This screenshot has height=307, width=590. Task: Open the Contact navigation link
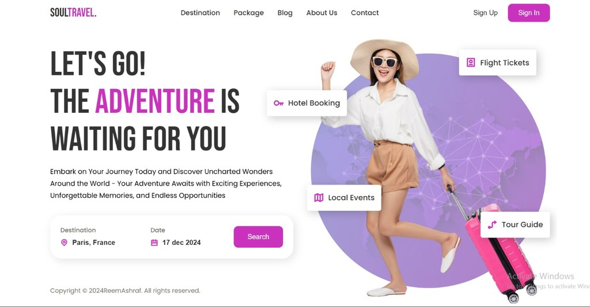365,13
